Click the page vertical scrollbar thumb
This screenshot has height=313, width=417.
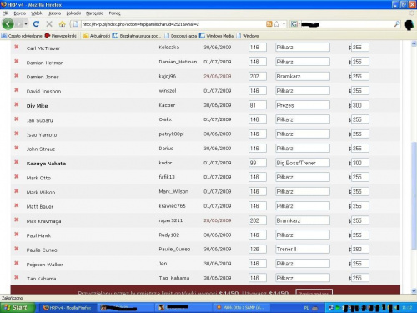(x=414, y=195)
